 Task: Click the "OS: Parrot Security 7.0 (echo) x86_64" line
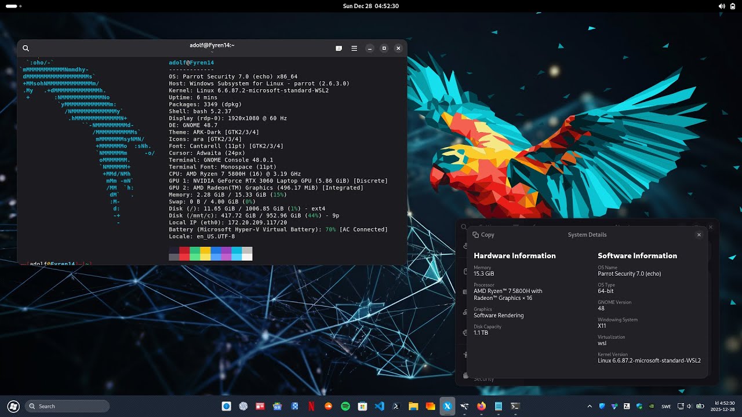[233, 76]
